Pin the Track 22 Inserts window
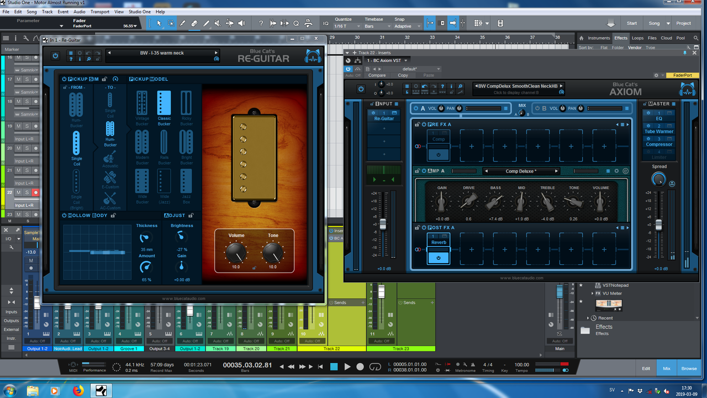Screen dimensions: 707x398 pyautogui.click(x=685, y=53)
